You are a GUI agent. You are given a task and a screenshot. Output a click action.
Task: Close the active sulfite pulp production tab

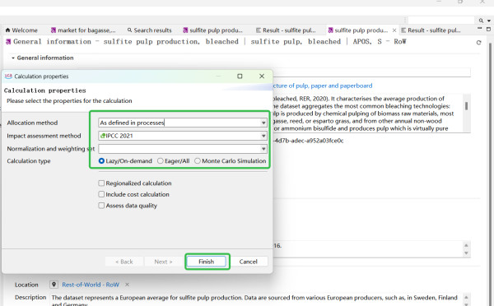(x=394, y=30)
